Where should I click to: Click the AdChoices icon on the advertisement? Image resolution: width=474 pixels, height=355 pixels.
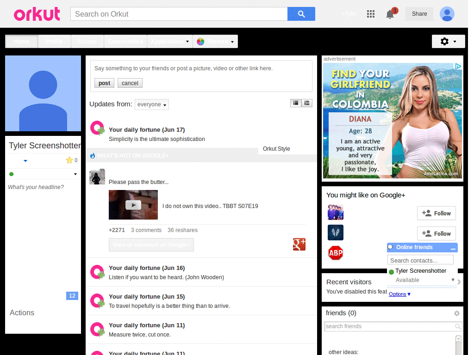(458, 67)
